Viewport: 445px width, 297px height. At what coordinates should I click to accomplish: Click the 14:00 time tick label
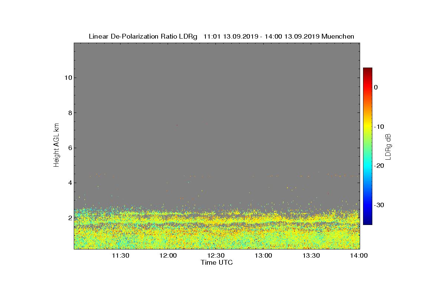359,255
